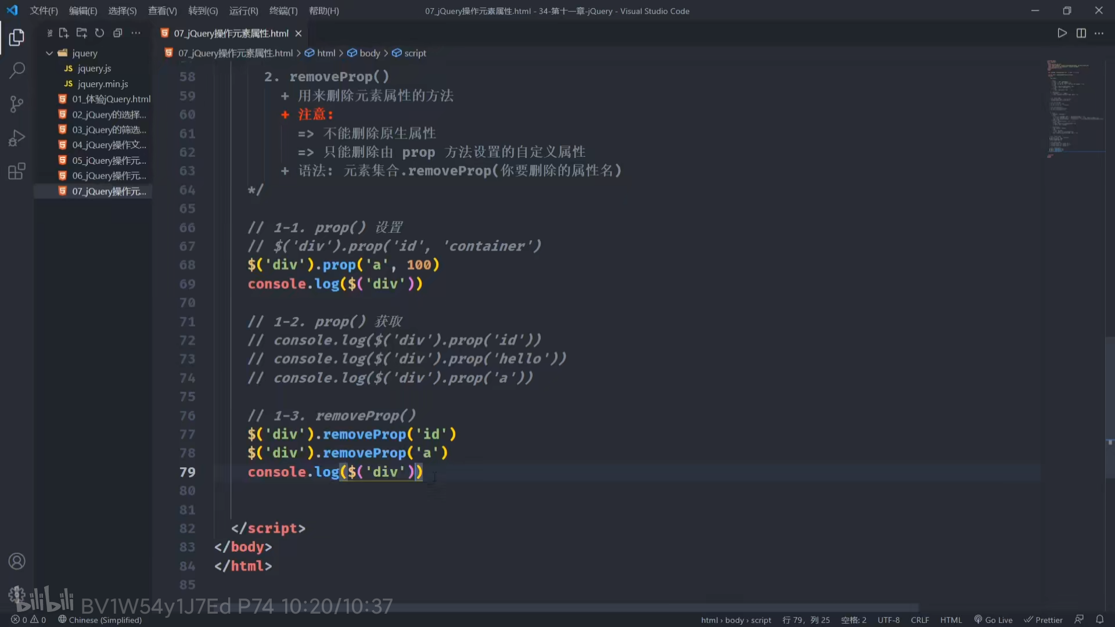Screen dimensions: 1115x627
Task: Refresh the explorer file tree
Action: coord(99,33)
